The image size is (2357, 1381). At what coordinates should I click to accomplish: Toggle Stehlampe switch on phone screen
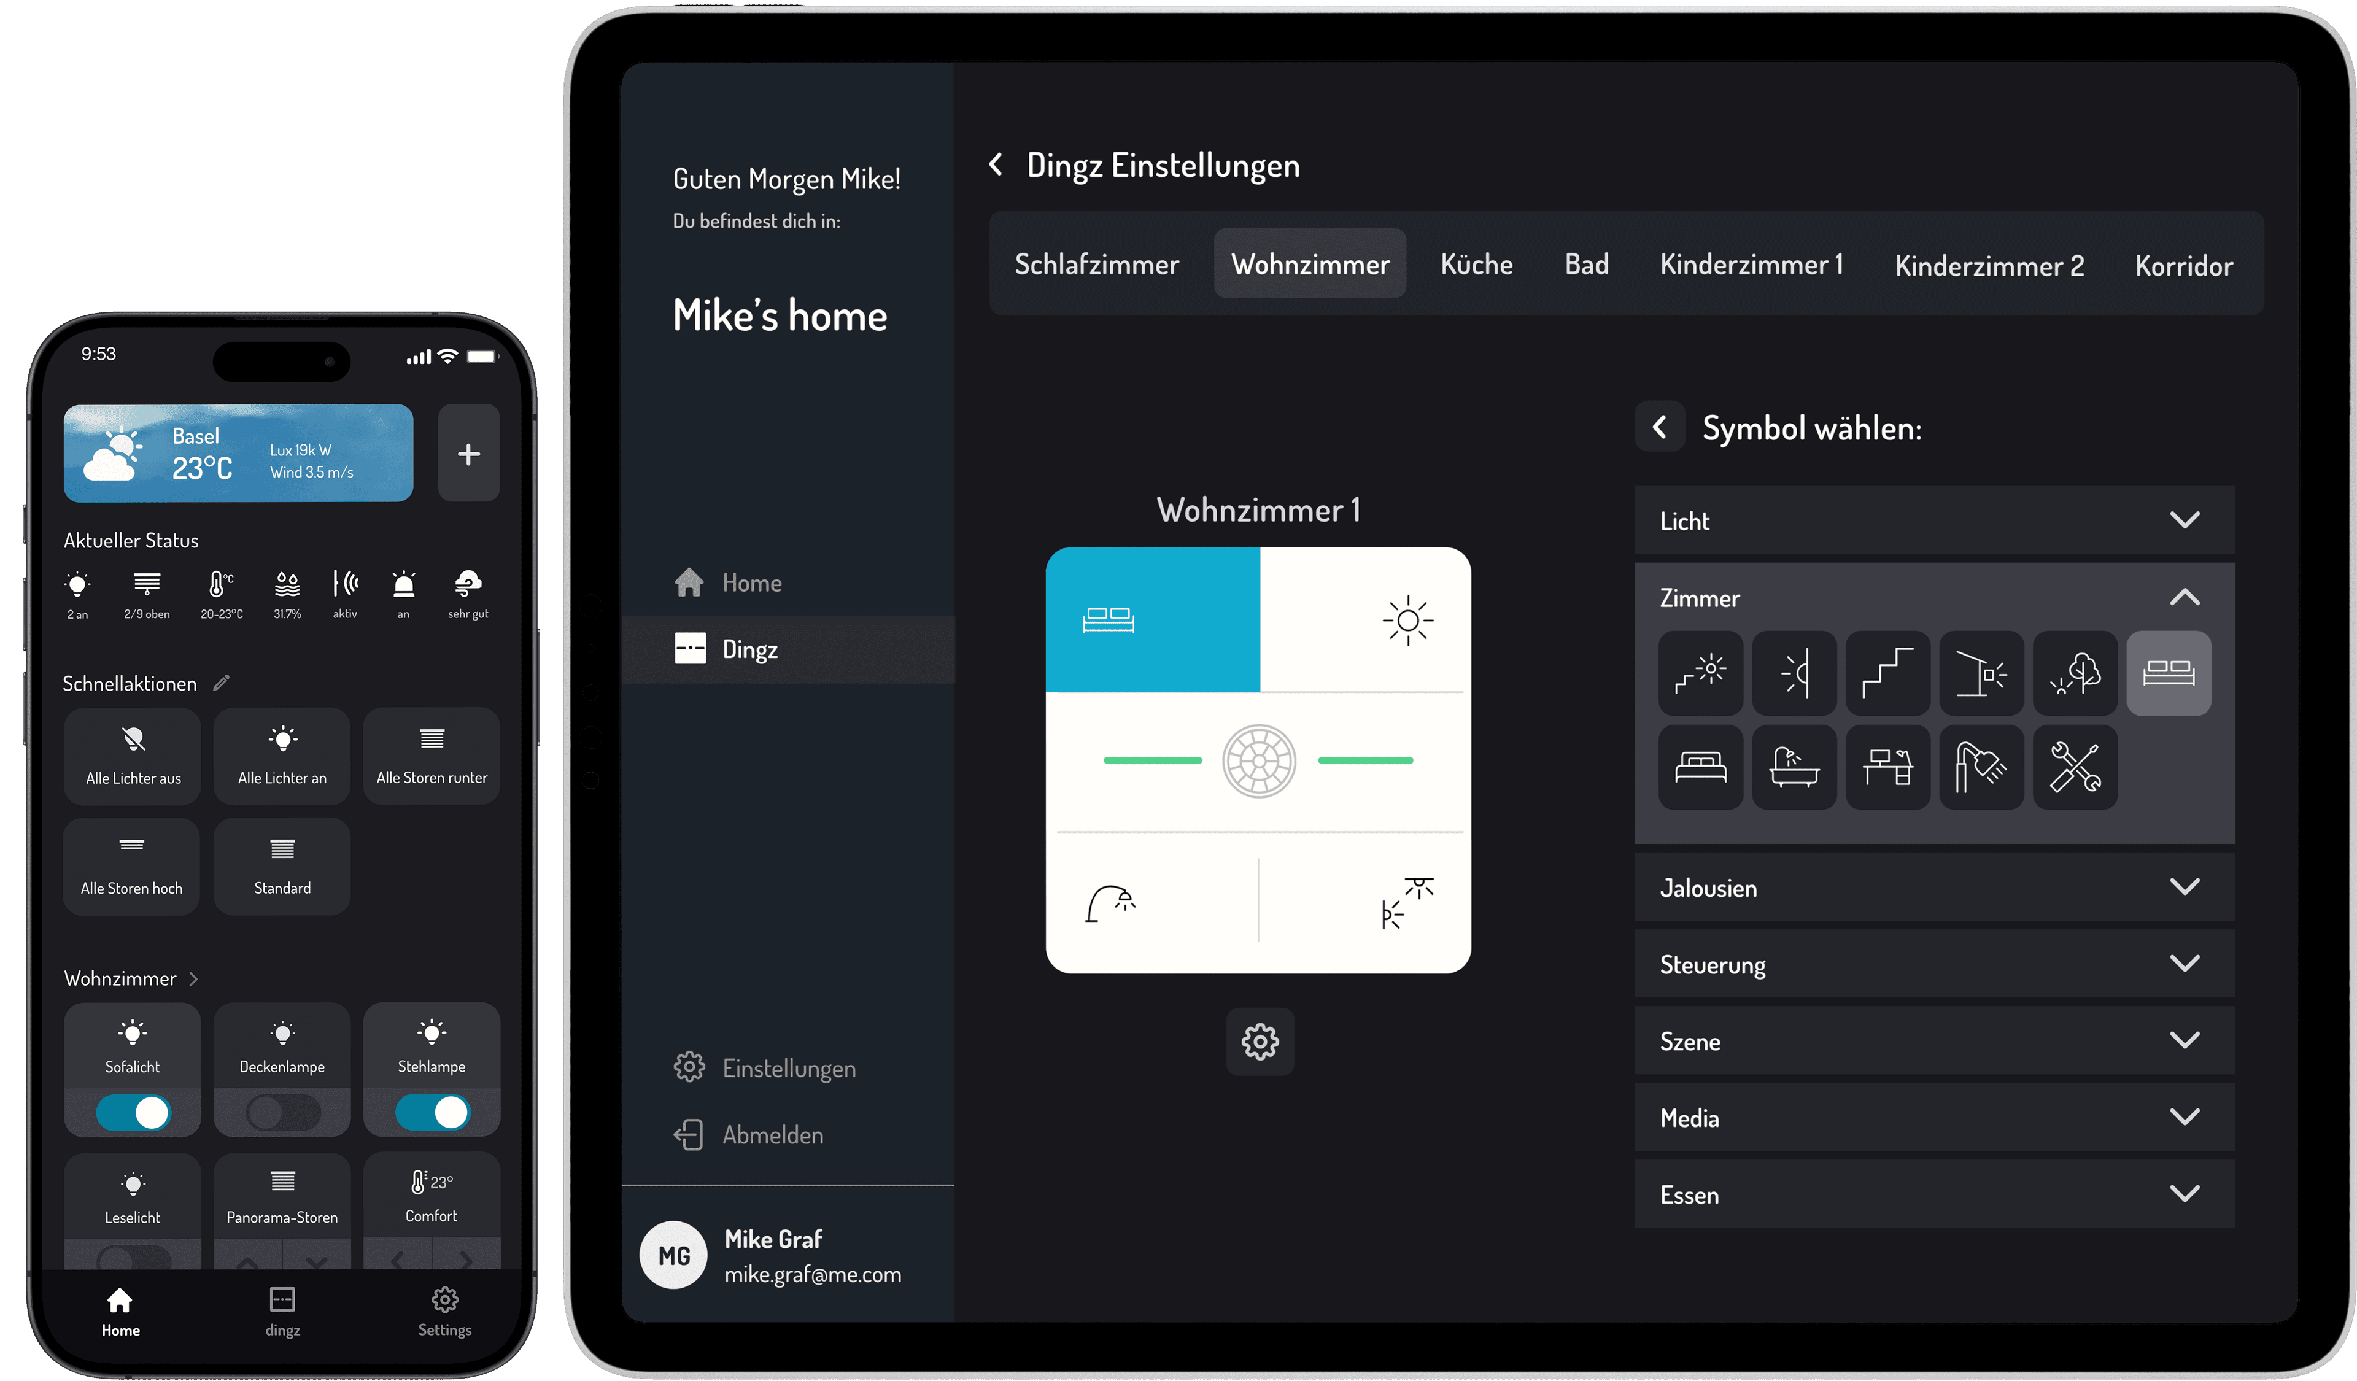(x=432, y=1118)
